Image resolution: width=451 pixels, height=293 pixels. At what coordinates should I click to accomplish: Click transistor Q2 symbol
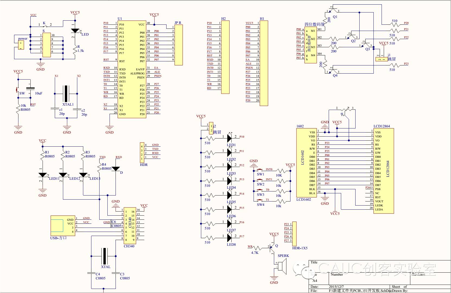[x=351, y=36]
